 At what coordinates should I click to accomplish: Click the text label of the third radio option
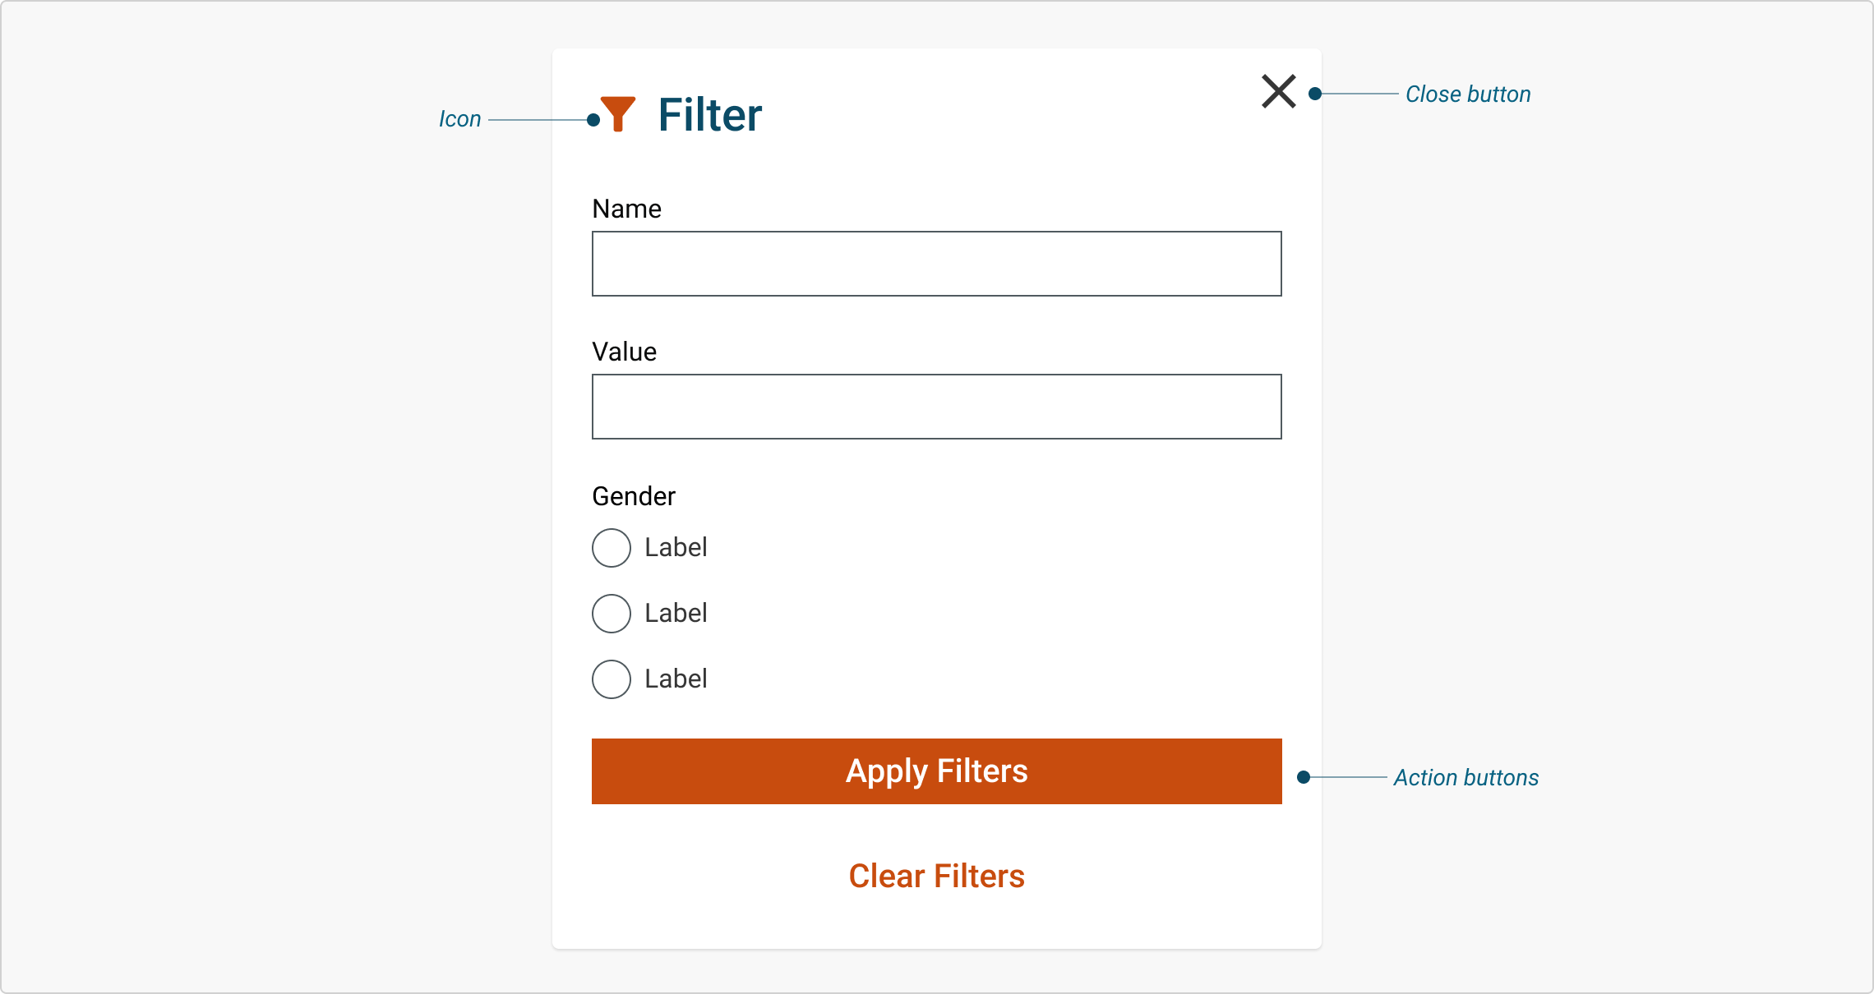click(x=676, y=679)
